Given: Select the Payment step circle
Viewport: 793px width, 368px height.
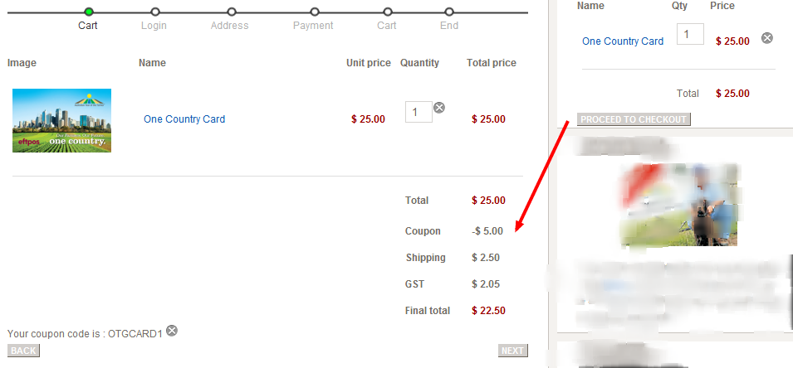Looking at the screenshot, I should 315,12.
